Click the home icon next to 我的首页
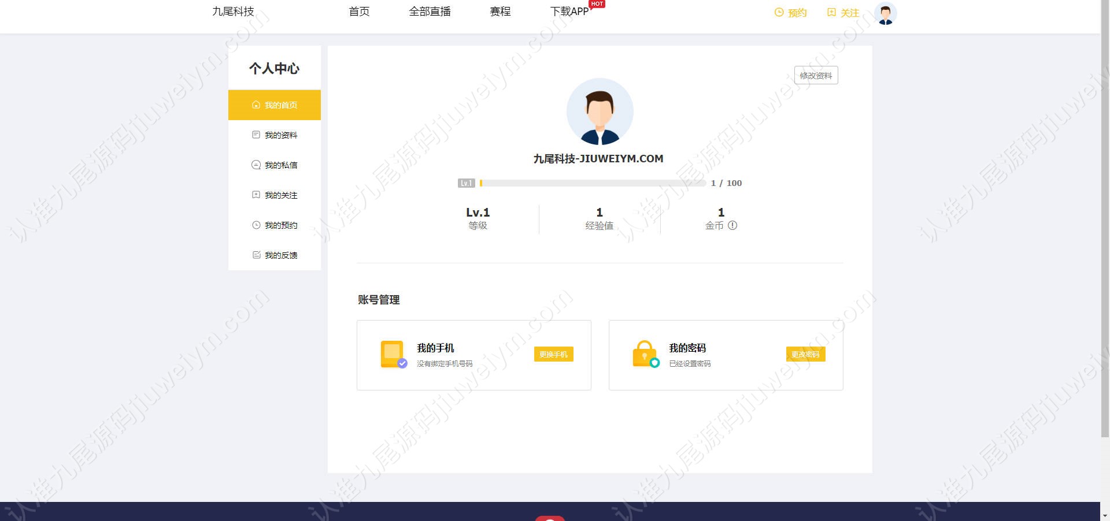The image size is (1110, 521). (x=256, y=105)
